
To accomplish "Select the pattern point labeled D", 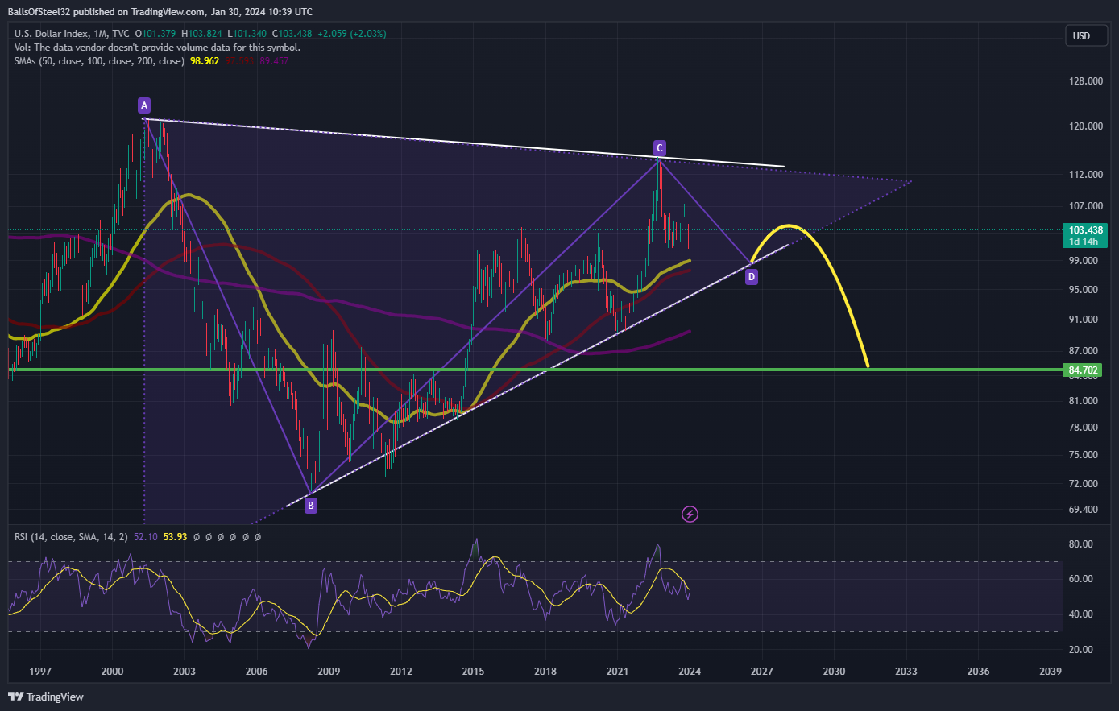I will click(x=751, y=277).
